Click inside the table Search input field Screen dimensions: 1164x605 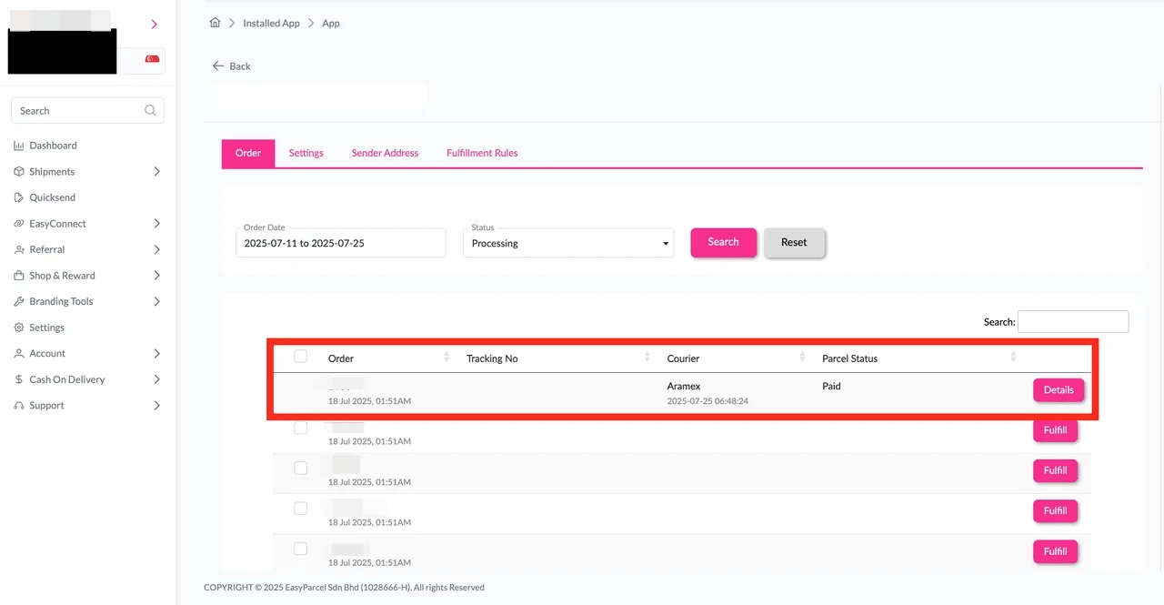tap(1073, 321)
